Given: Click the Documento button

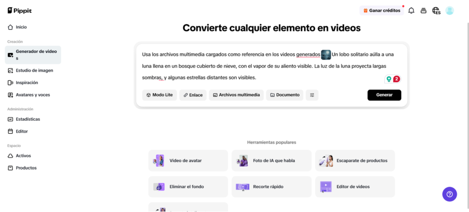Looking at the screenshot, I should tap(284, 95).
